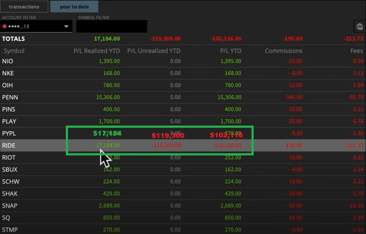Select the PINS symbol row
This screenshot has width=366, height=234.
pos(183,109)
